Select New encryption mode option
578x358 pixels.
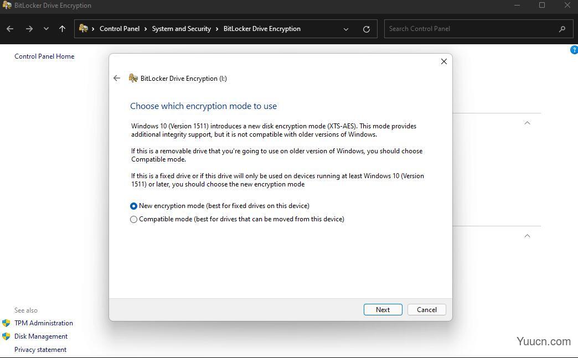(x=220, y=206)
